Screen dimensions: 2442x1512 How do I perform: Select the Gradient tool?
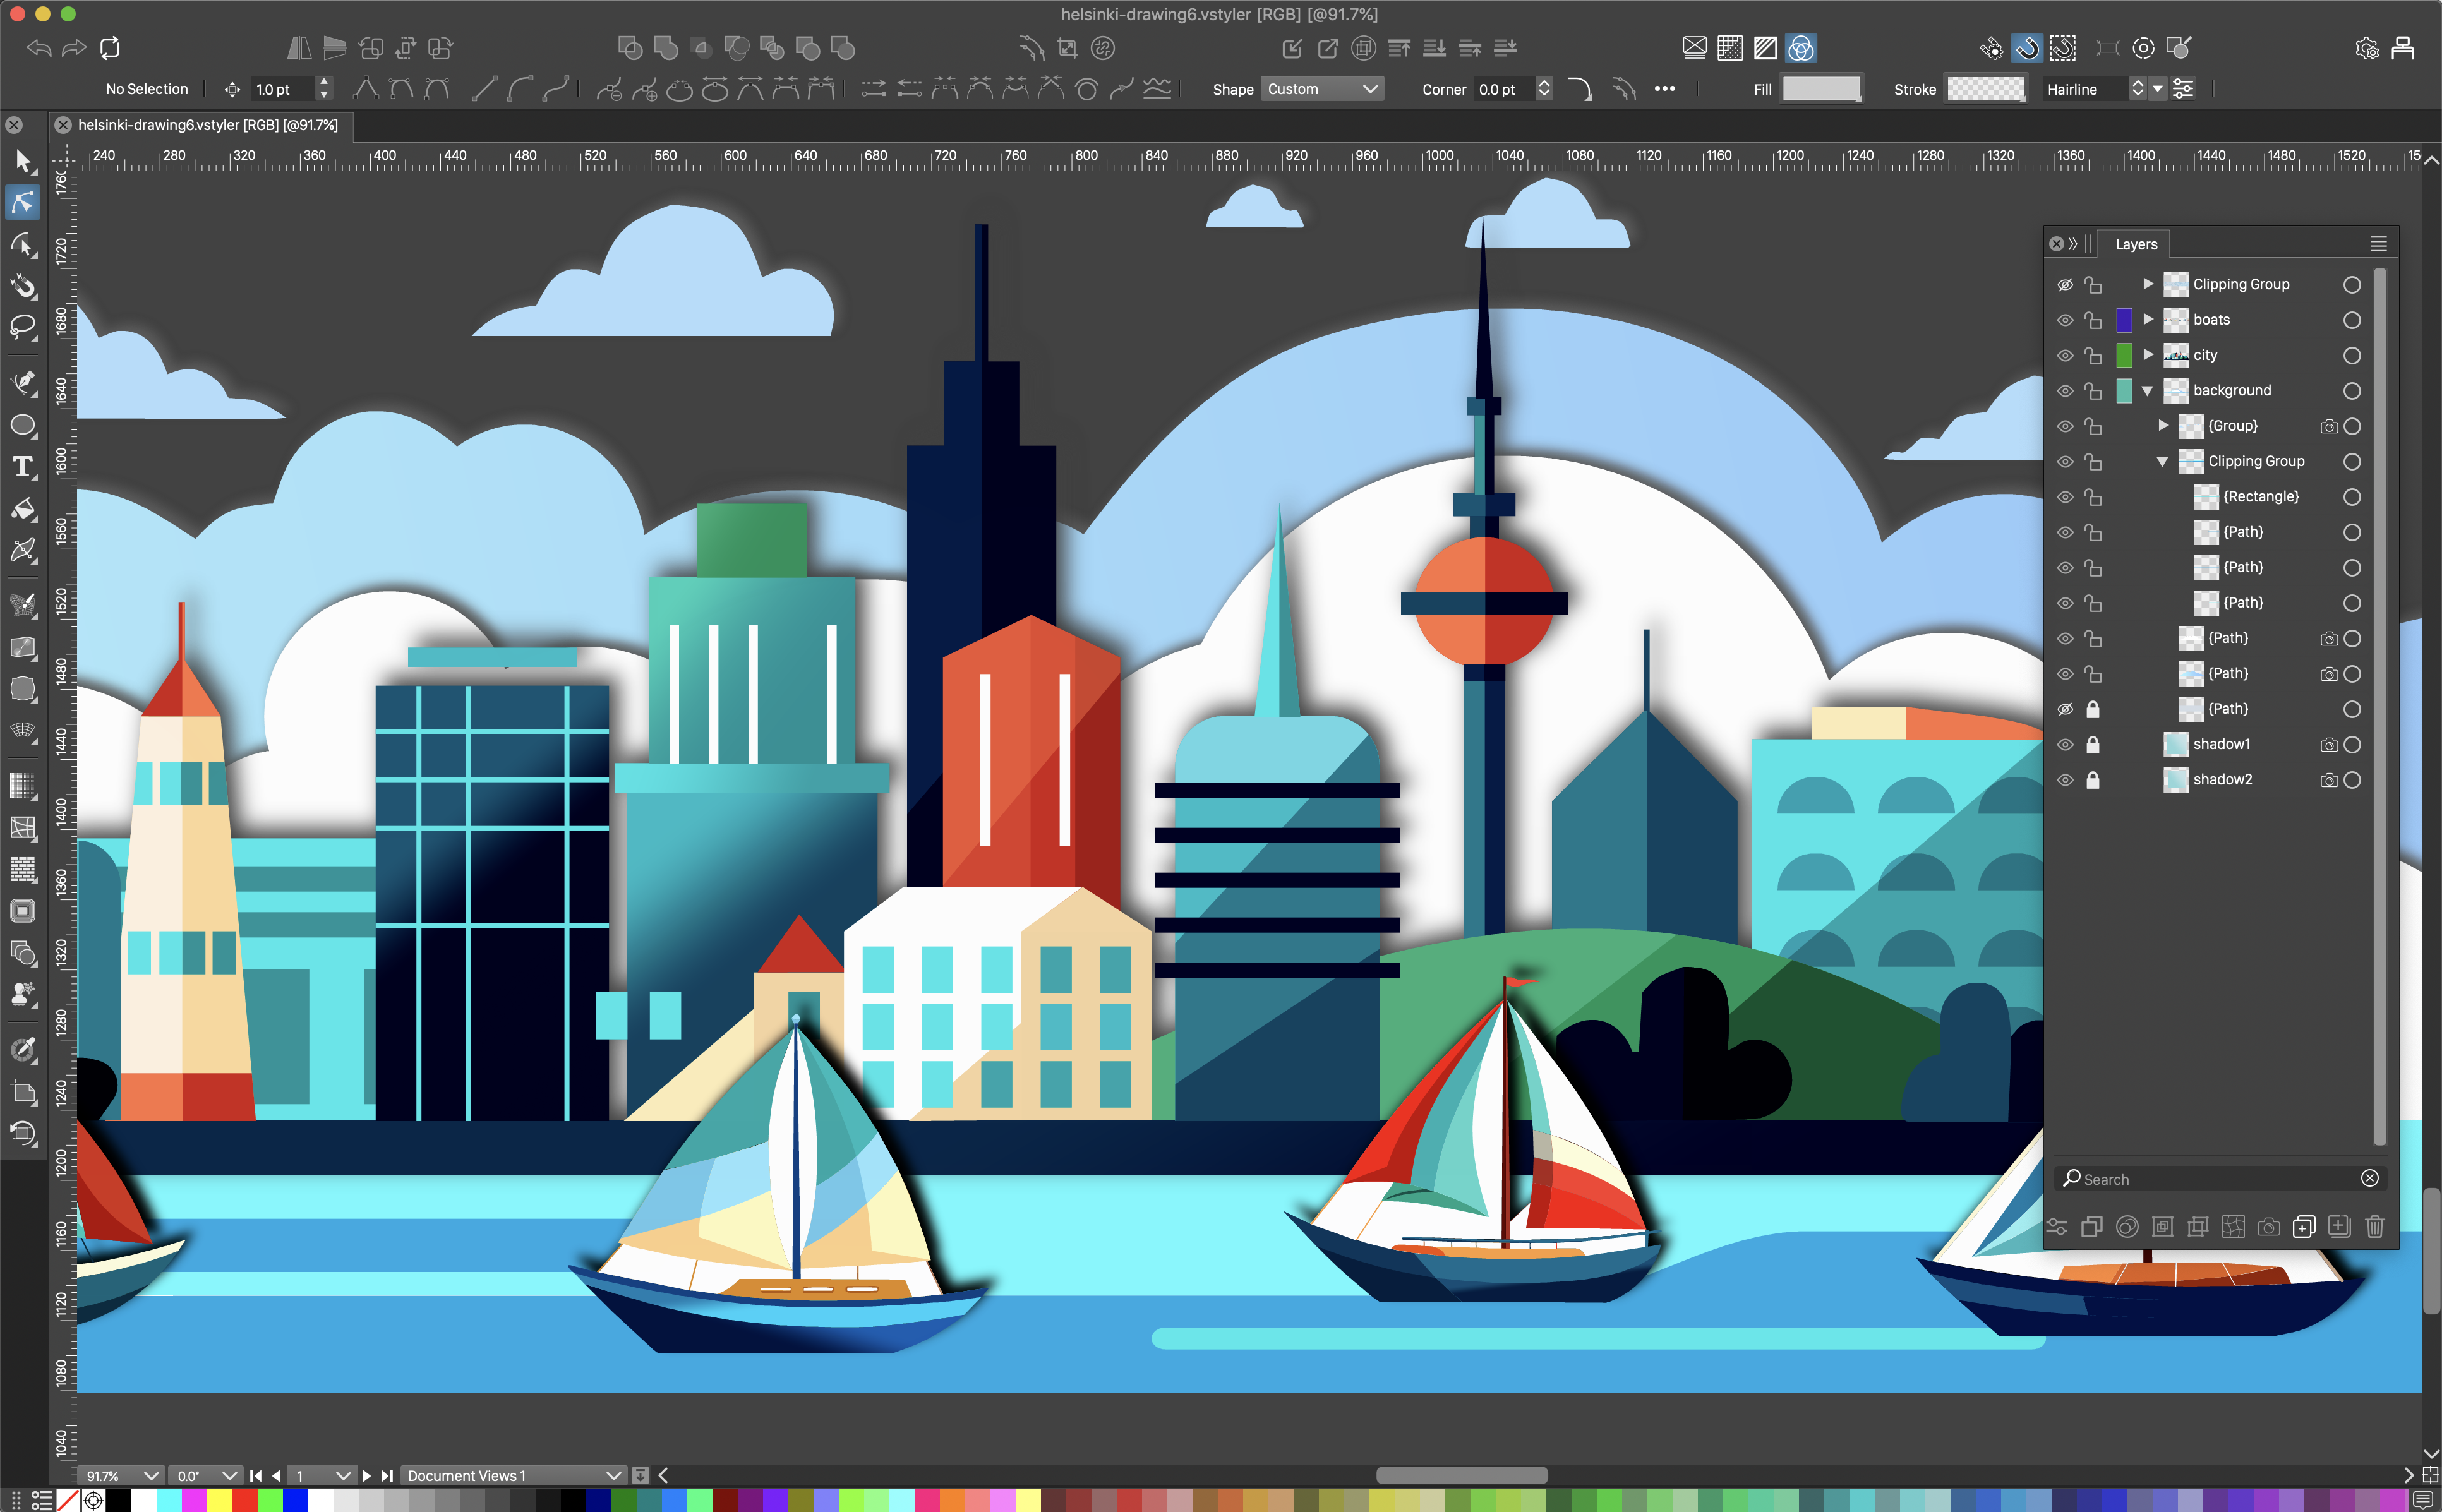point(23,786)
